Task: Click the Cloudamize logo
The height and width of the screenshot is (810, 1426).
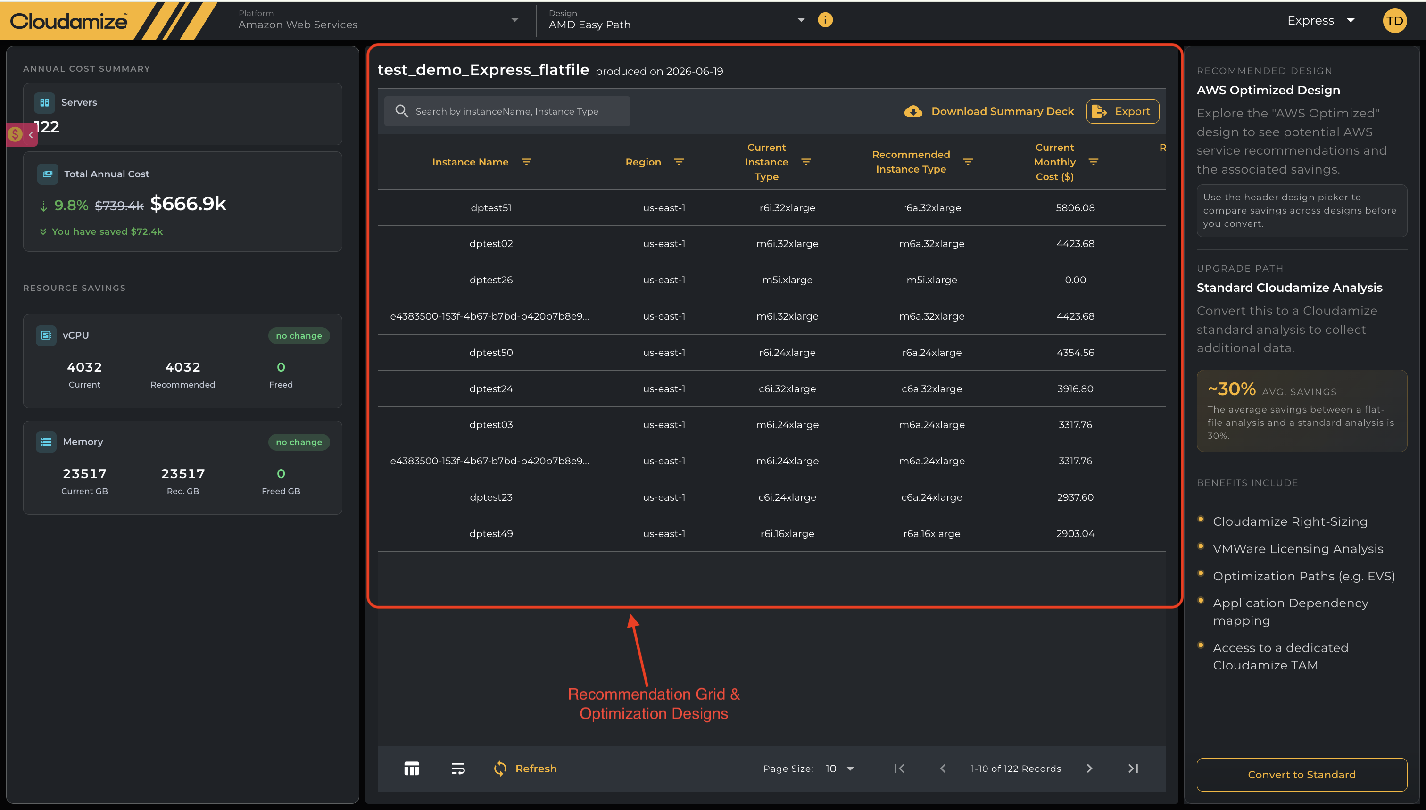Action: coord(69,21)
